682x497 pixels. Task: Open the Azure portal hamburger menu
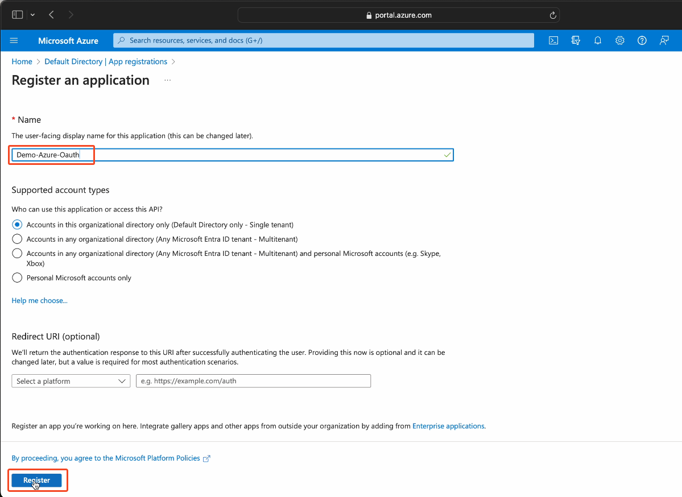coord(14,40)
